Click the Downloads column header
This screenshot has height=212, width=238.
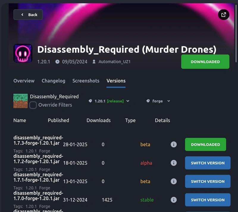[98, 120]
